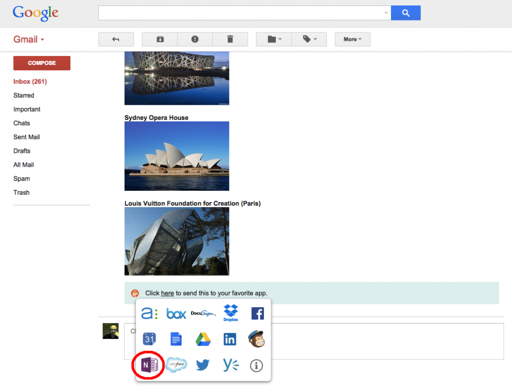Click the OneNote icon circled in red

point(148,366)
